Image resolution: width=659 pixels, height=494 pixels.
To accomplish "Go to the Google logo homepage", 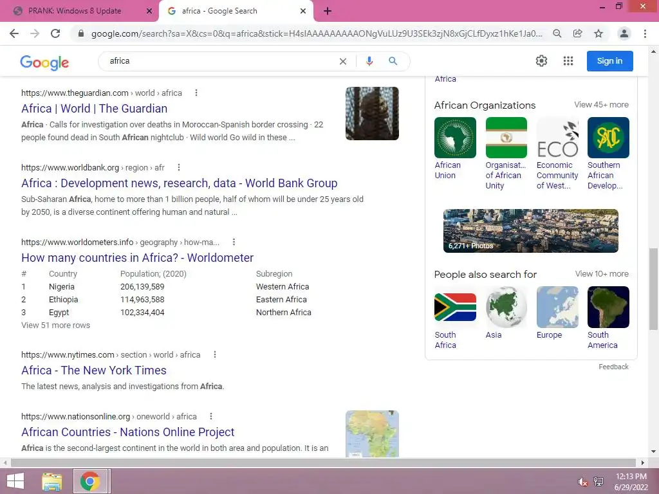I will 44,62.
